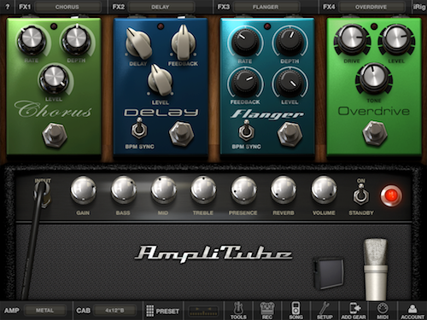Click the FX4 slot label
Screen dimensions: 427x320
tap(329, 7)
